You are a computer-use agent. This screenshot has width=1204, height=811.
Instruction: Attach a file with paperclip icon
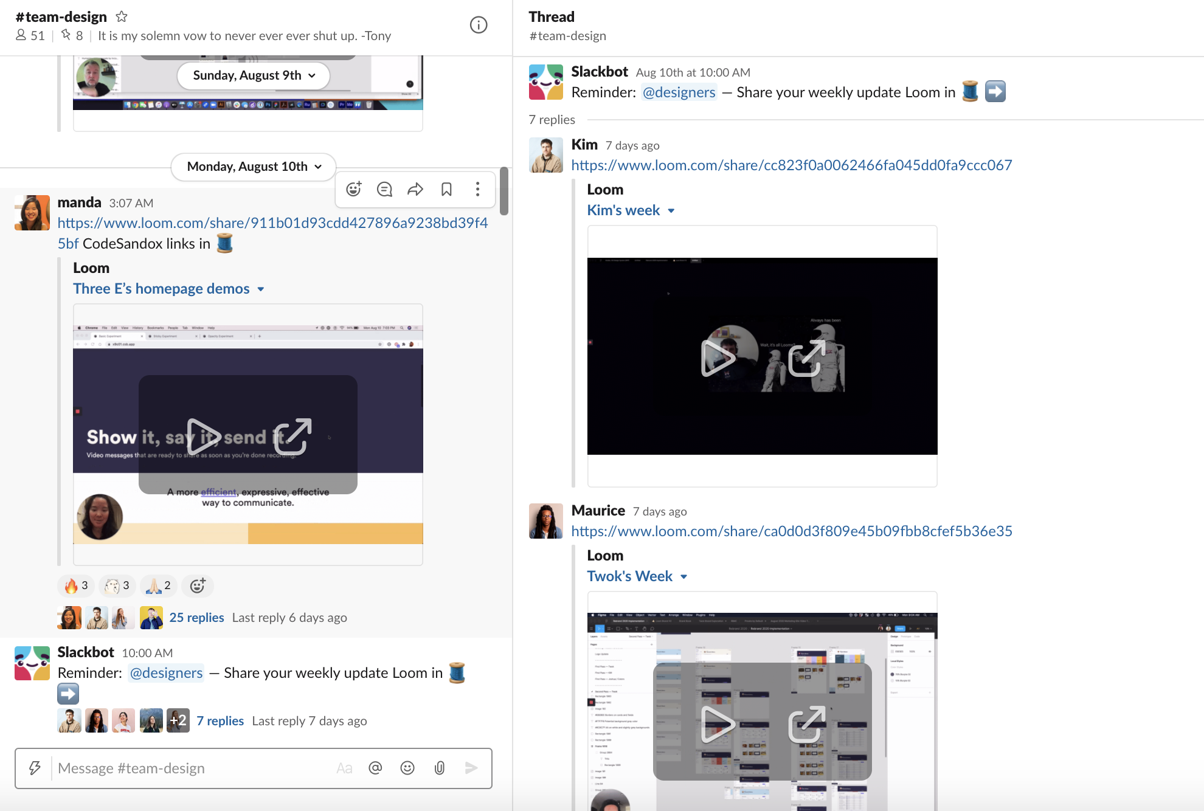click(x=439, y=768)
